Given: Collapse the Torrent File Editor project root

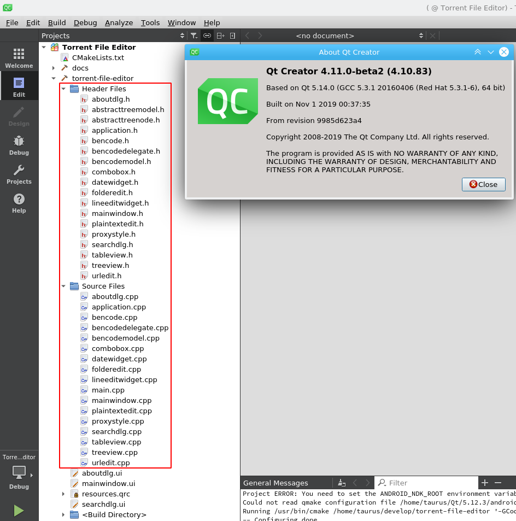Looking at the screenshot, I should click(44, 47).
